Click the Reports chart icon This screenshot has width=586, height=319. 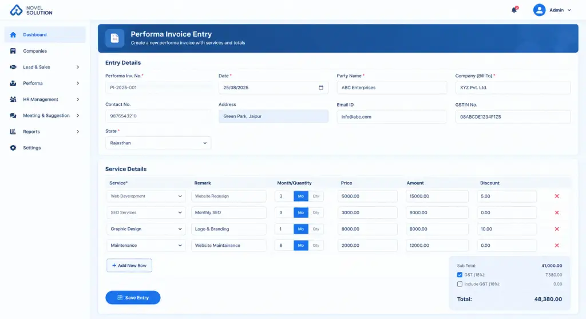tap(13, 132)
